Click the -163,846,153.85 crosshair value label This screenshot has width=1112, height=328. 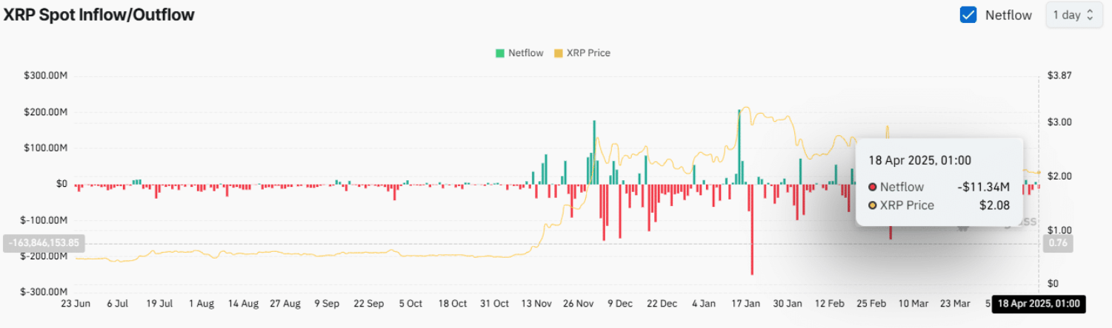click(x=45, y=242)
